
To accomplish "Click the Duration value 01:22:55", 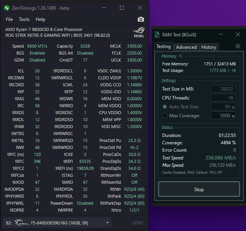I will tap(227, 135).
